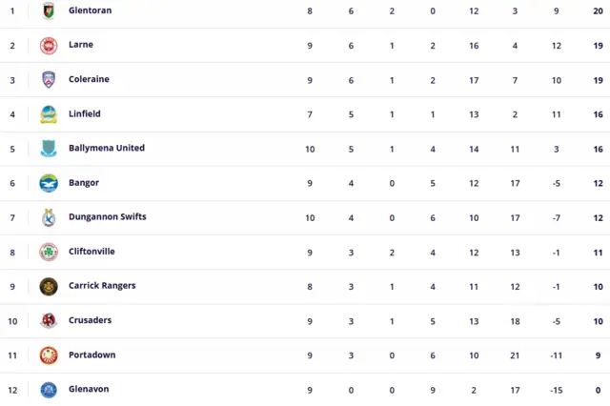The width and height of the screenshot is (610, 406).
Task: Click the Coleraine club crest
Action: (x=49, y=80)
